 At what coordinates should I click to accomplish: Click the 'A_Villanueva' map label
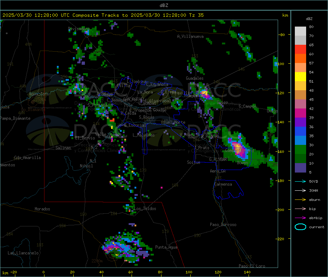click(190, 36)
